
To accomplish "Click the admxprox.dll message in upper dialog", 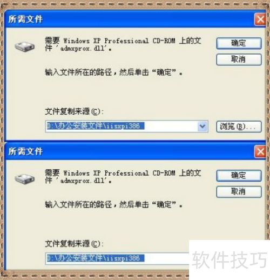I will 123,44.
